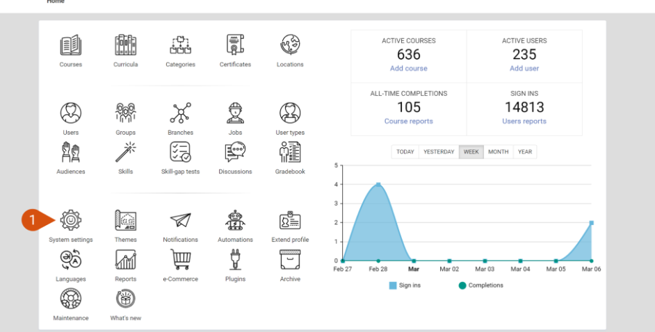This screenshot has width=655, height=332.
Task: Toggle the Completions legend series
Action: click(480, 285)
